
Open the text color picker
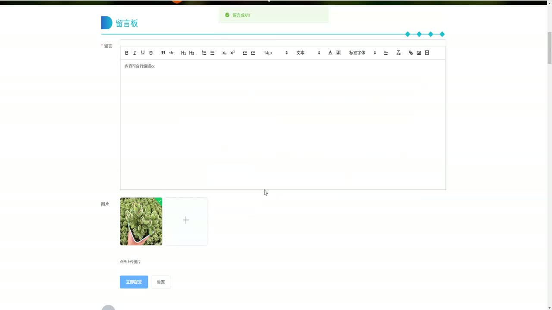click(330, 53)
